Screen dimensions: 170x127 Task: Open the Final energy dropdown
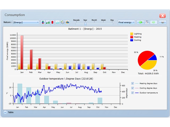pos(126,22)
